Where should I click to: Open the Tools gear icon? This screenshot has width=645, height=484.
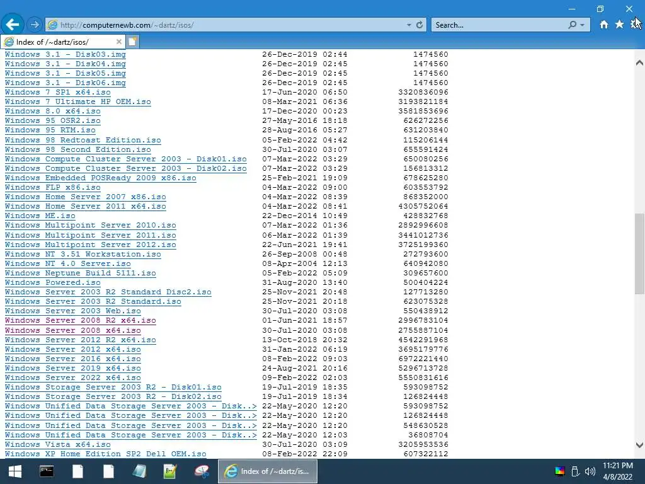pyautogui.click(x=635, y=25)
